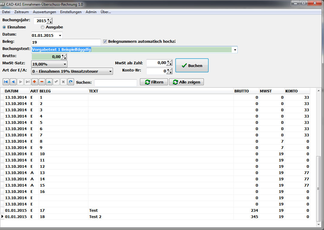Viewport: 324px width, 230px height.
Task: Open the Einstellungen menu
Action: [x=71, y=12]
